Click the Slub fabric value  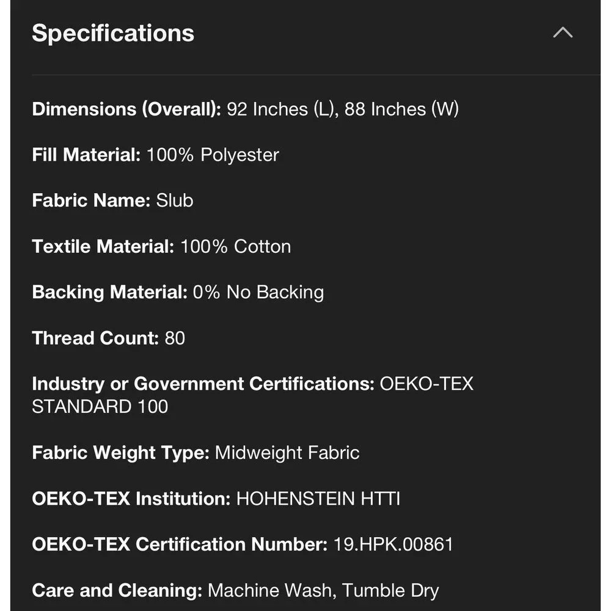pyautogui.click(x=175, y=200)
